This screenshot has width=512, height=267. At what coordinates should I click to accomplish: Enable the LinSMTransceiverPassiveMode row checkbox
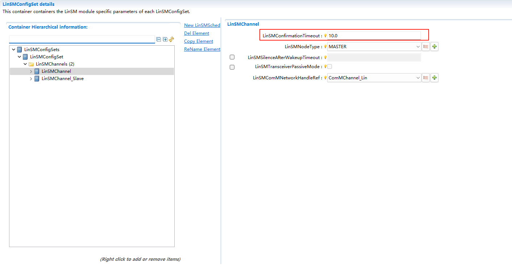click(x=232, y=67)
